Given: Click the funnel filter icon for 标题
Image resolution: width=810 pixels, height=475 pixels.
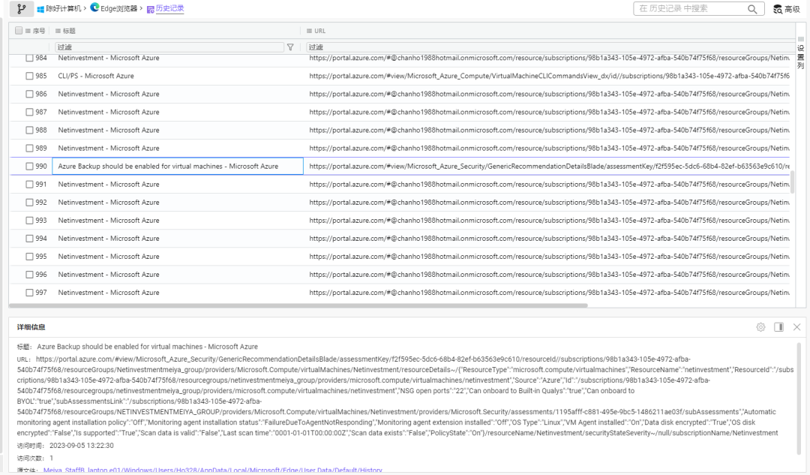Looking at the screenshot, I should pyautogui.click(x=290, y=47).
